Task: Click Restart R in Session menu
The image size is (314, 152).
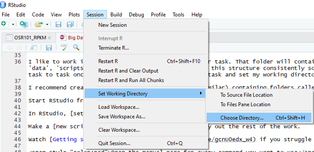Action: point(108,61)
